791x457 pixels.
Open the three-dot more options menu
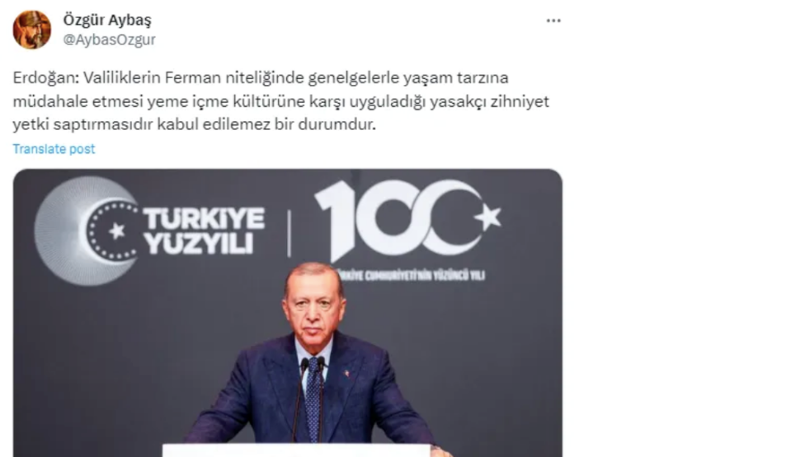coord(553,21)
